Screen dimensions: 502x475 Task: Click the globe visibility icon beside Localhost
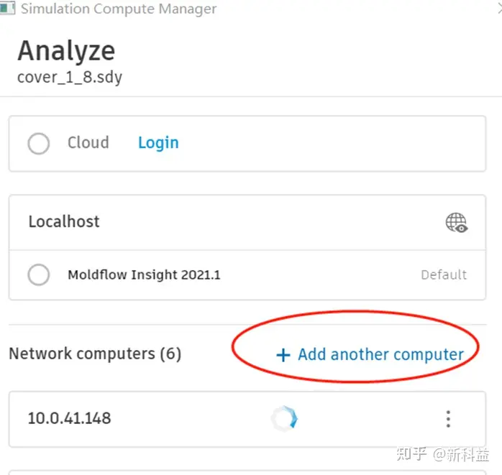coord(457,223)
